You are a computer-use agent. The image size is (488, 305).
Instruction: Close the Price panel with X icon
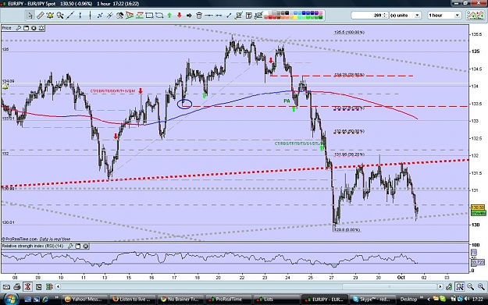pos(34,28)
